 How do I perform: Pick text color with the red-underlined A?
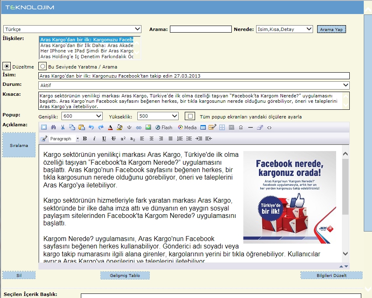point(110,128)
